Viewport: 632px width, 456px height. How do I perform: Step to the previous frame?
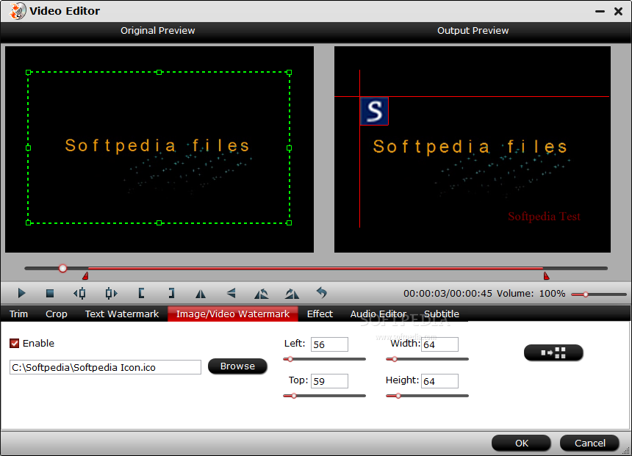(x=80, y=293)
